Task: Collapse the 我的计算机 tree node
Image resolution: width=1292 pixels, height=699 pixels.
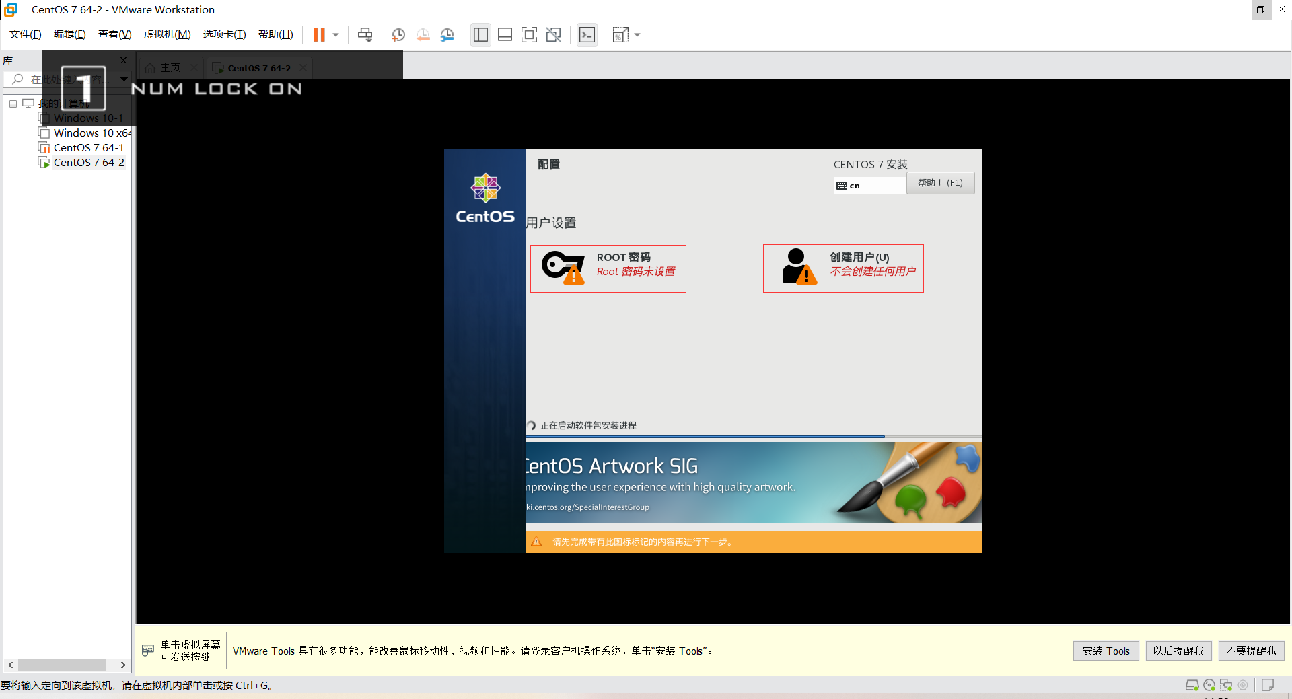Action: tap(13, 104)
